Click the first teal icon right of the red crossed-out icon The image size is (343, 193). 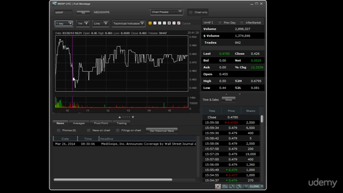(x=225, y=186)
